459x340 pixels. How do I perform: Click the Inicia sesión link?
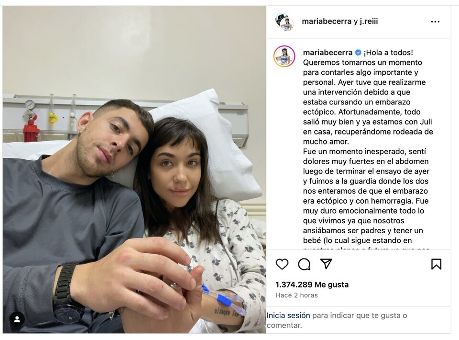pos(288,315)
